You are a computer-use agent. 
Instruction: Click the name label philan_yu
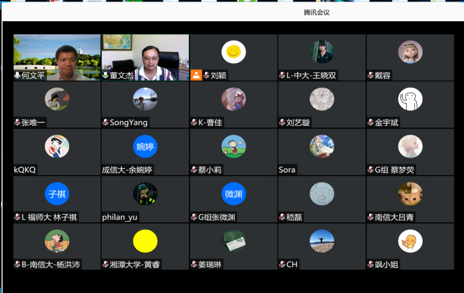(x=120, y=217)
